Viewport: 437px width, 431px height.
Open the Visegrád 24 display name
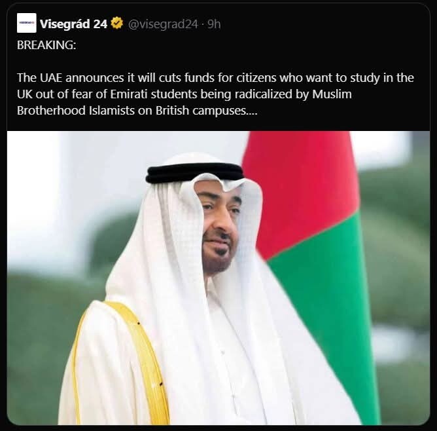tap(73, 24)
